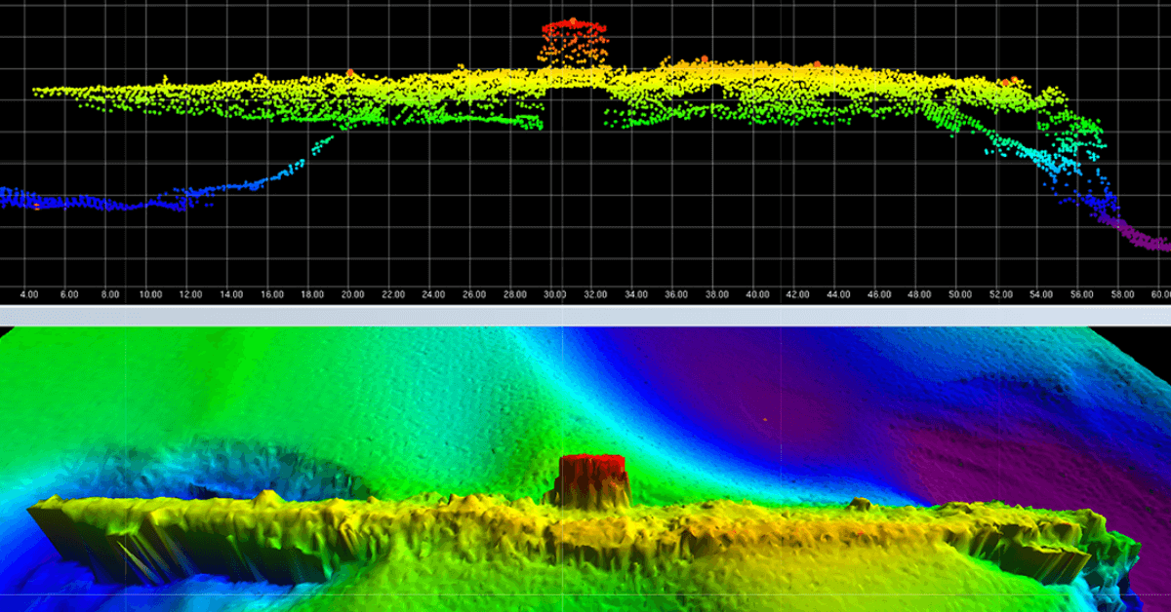Click the small orange dot in 3D view

[x=765, y=419]
